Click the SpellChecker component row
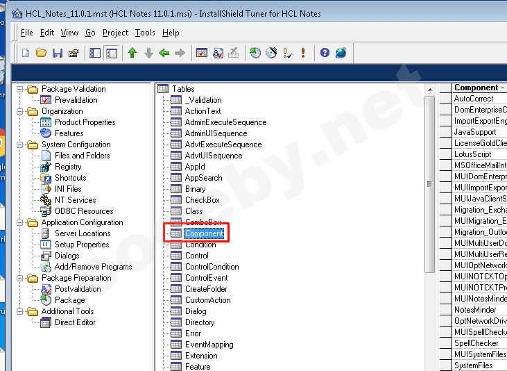The width and height of the screenshot is (507, 371). pos(479,343)
